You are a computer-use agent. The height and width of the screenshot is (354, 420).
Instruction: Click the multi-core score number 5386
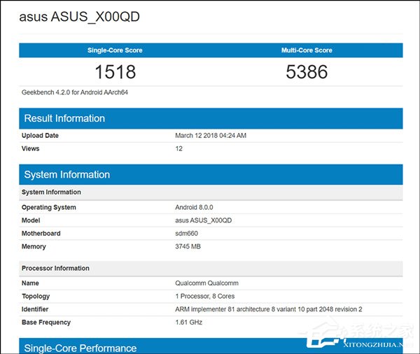307,71
